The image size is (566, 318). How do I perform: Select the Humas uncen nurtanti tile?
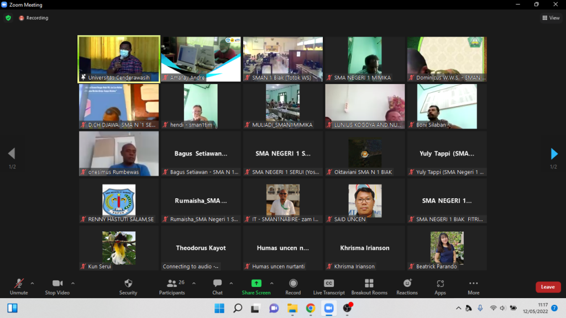tap(283, 248)
